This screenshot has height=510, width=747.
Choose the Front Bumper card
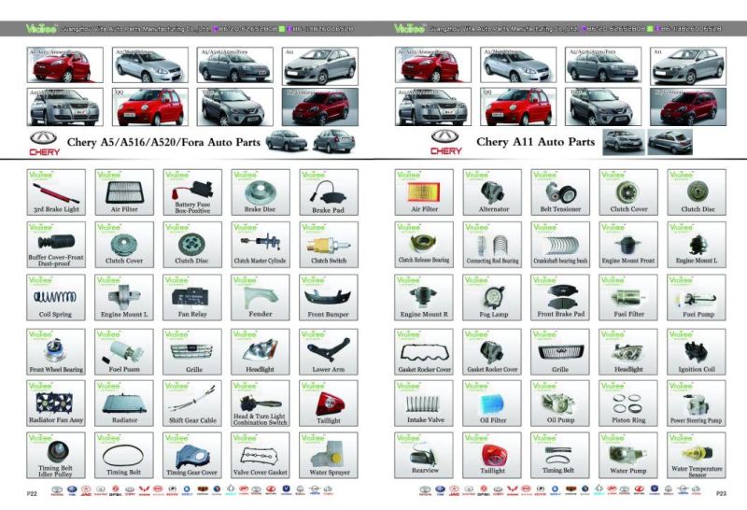[329, 297]
